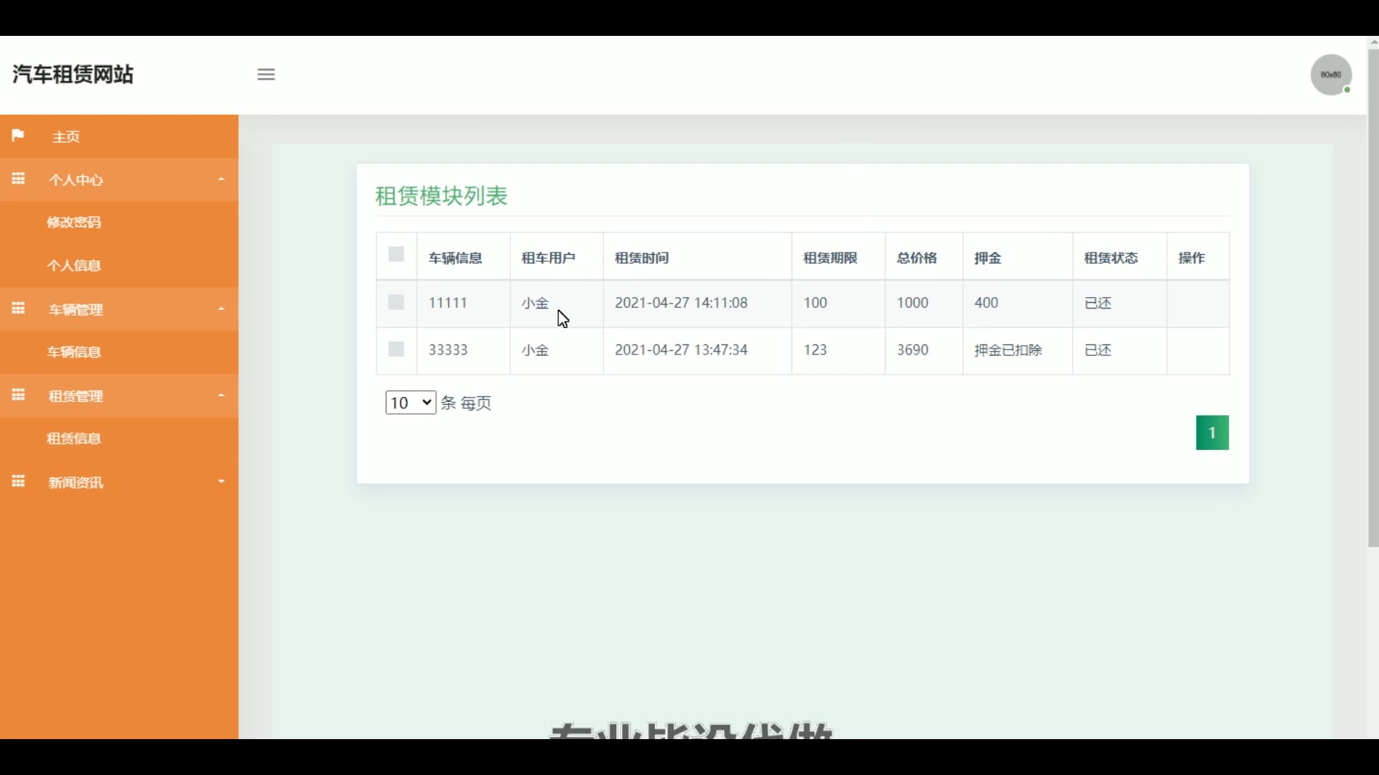Click the 汽车租赁网站 site logo title
Screen dimensions: 1379x775
(73, 75)
